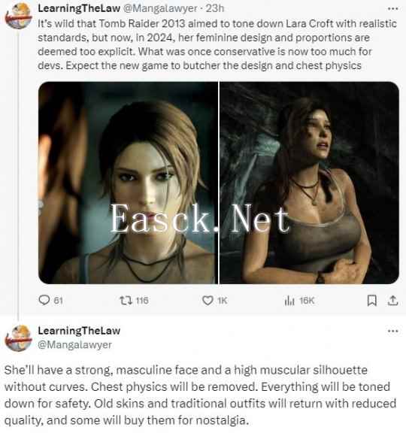Open the left Lara Croft close-up image
This screenshot has height=439, width=406.
tap(128, 183)
